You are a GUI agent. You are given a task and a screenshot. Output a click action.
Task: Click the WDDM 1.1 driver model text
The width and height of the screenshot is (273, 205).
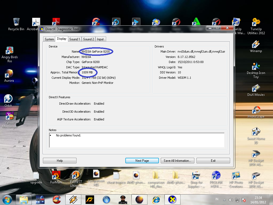click(184, 78)
